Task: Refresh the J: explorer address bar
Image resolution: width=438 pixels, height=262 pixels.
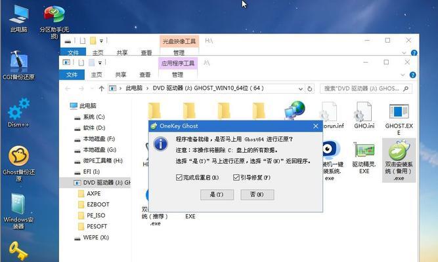Action: click(309, 88)
